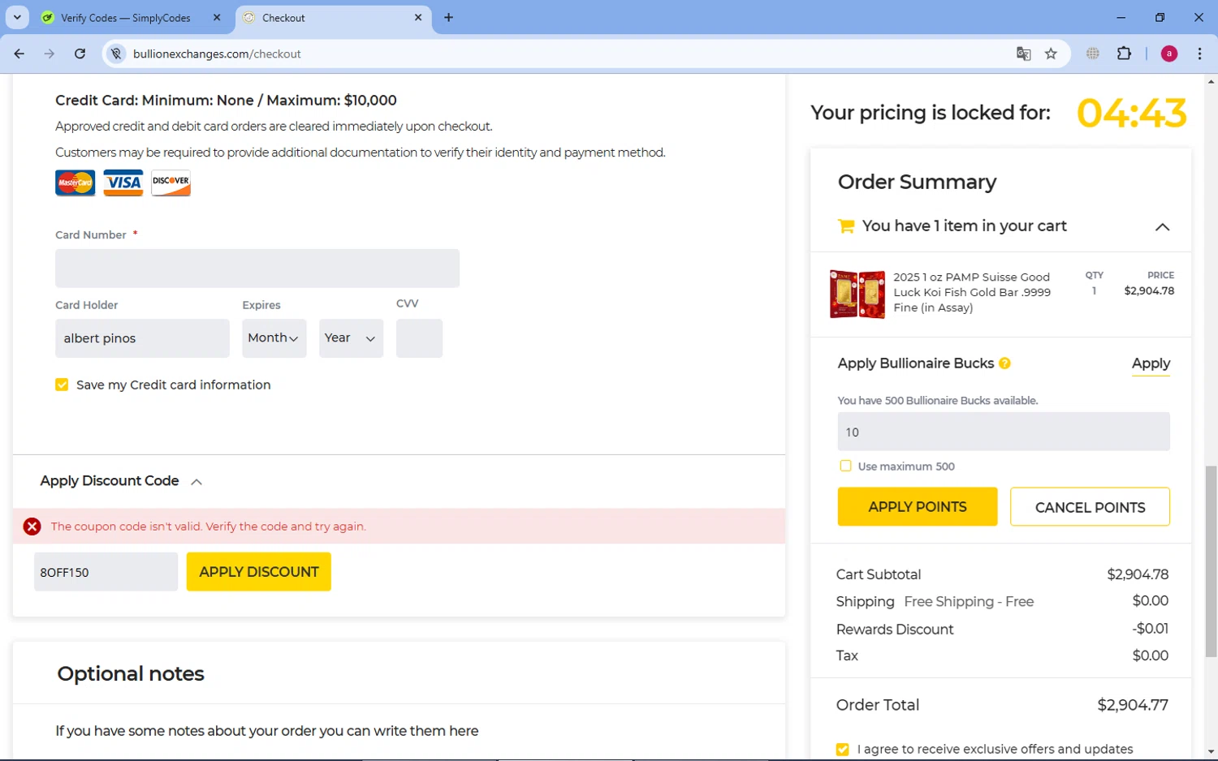Click the Order Total amount $2,904.77
Screen dimensions: 1218x761
point(1133,705)
